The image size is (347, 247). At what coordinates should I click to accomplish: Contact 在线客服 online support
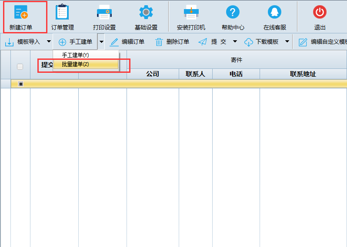coord(275,17)
